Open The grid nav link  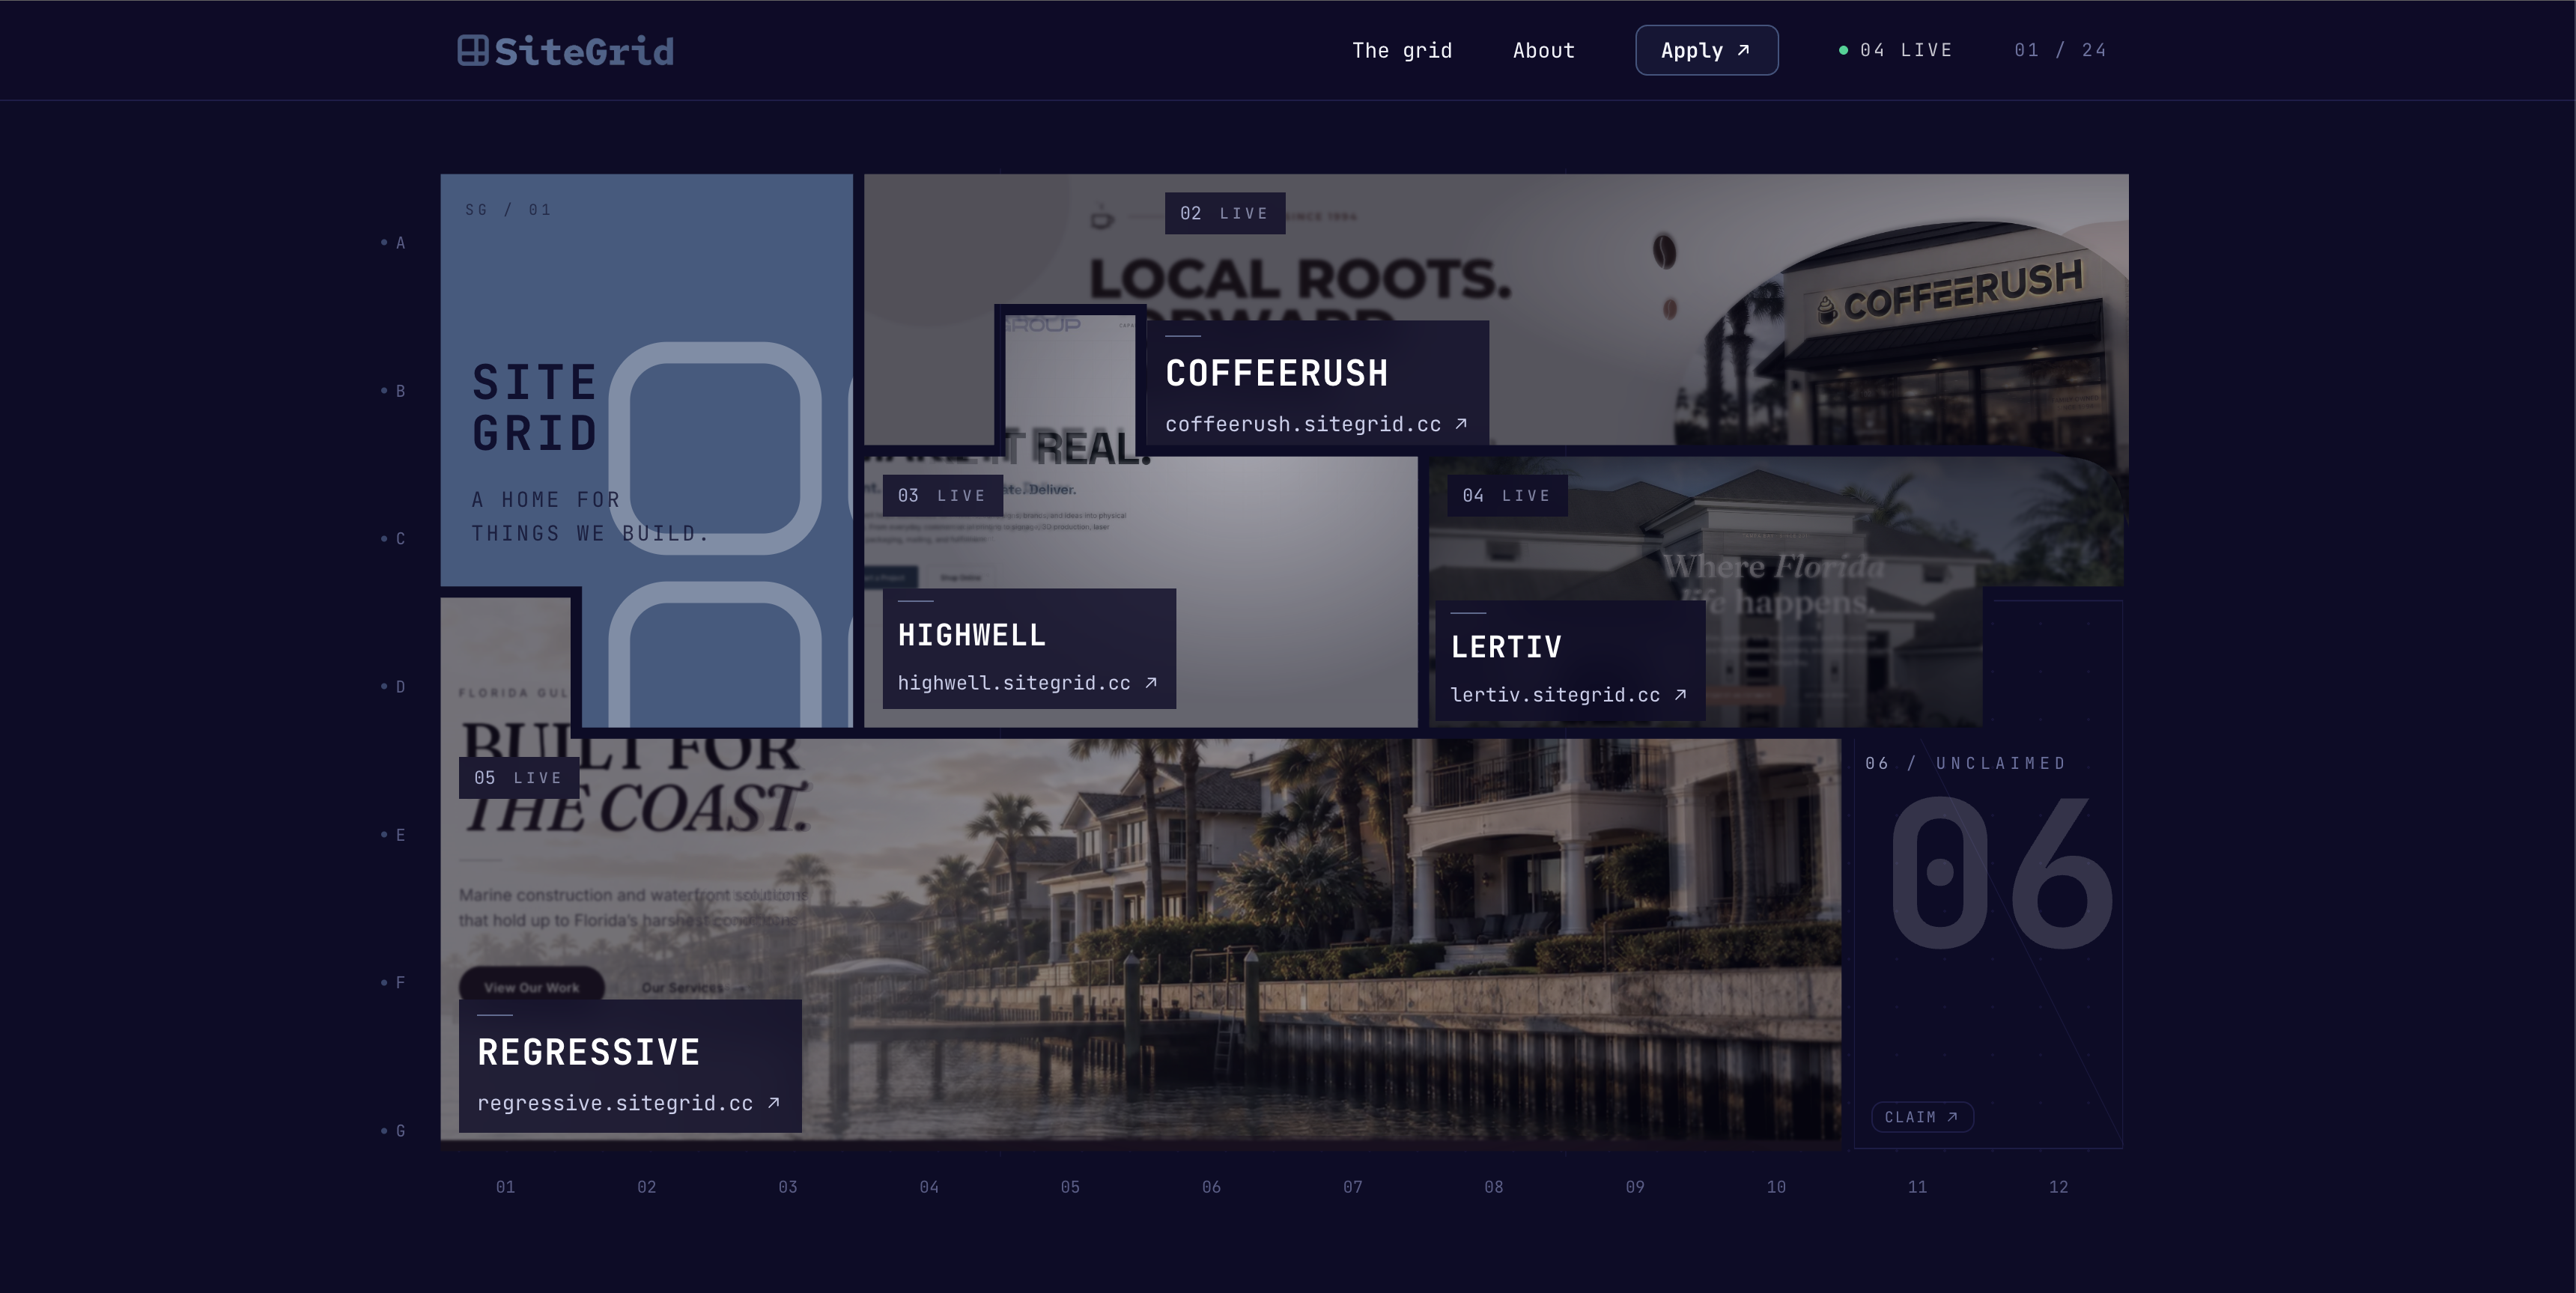point(1402,50)
